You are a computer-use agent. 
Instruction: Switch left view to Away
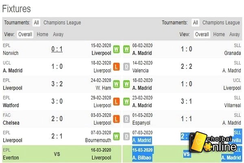tap(58, 34)
